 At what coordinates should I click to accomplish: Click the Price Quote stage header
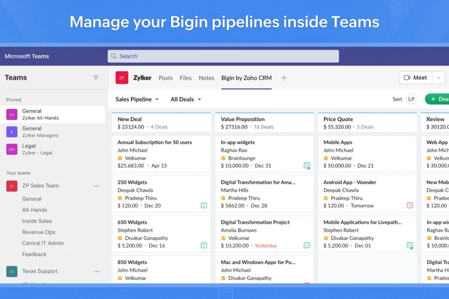368,122
